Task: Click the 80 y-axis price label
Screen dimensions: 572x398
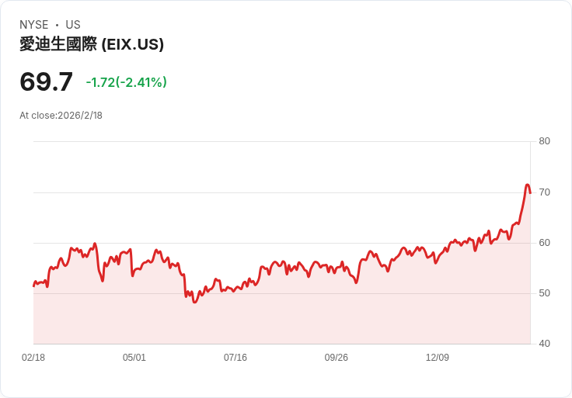Action: pos(544,141)
